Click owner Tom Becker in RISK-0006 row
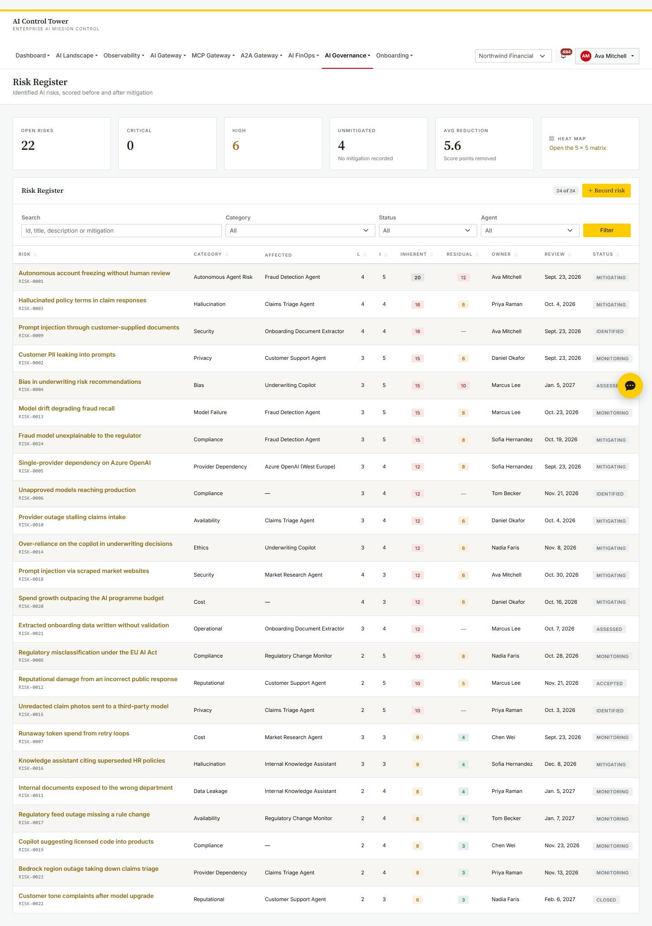This screenshot has width=652, height=926. [x=506, y=493]
